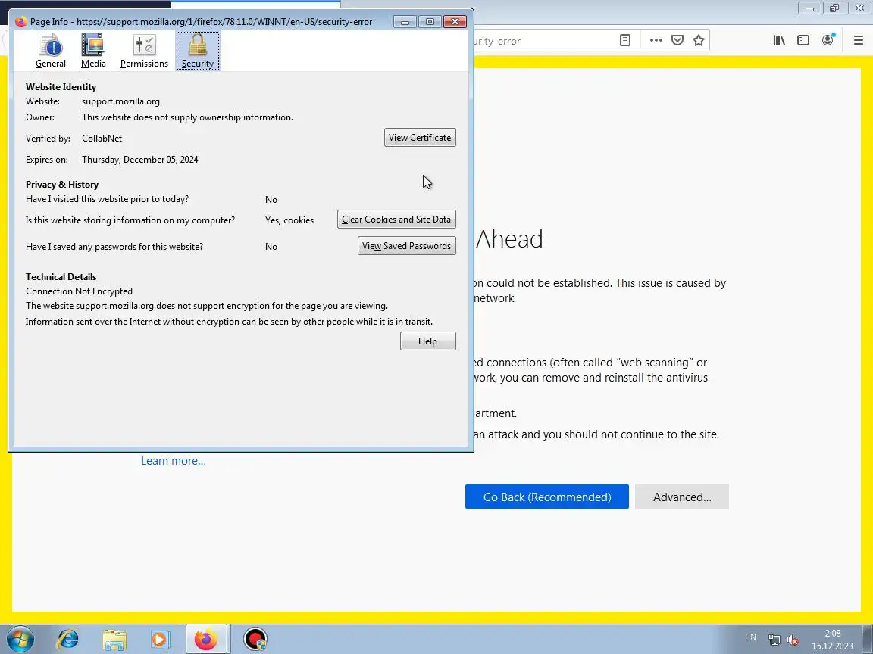
Task: Launch Internet Explorer from taskbar
Action: 68,639
